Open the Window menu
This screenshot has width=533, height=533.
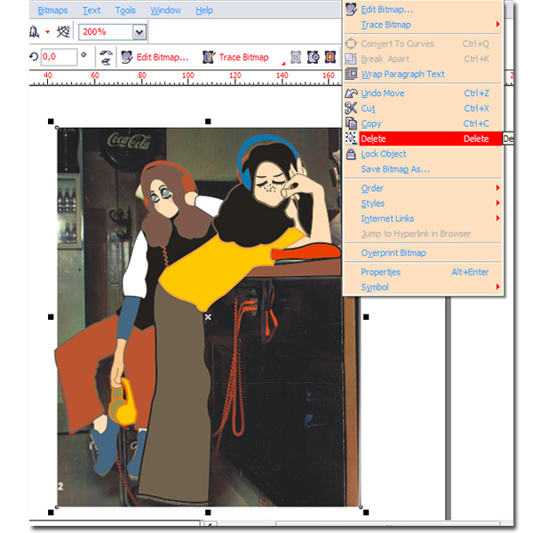pos(165,11)
